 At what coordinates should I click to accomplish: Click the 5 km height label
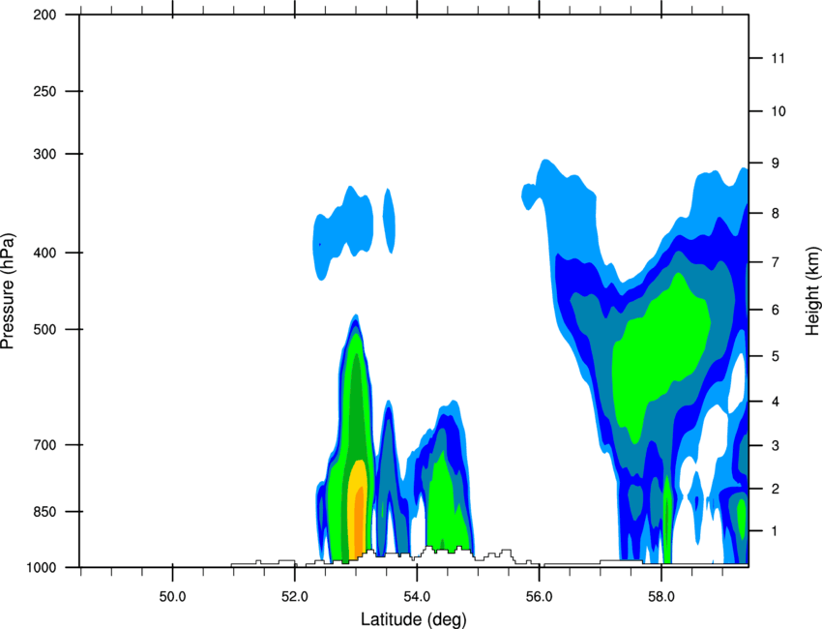pyautogui.click(x=776, y=356)
